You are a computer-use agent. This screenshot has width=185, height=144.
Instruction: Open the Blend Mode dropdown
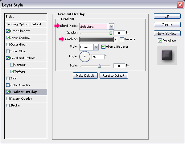point(111,26)
